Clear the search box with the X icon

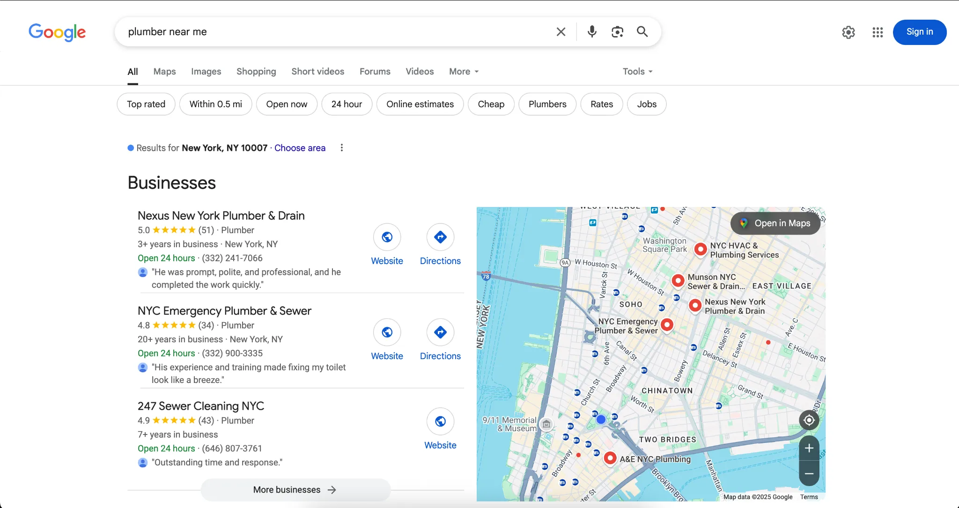tap(561, 32)
